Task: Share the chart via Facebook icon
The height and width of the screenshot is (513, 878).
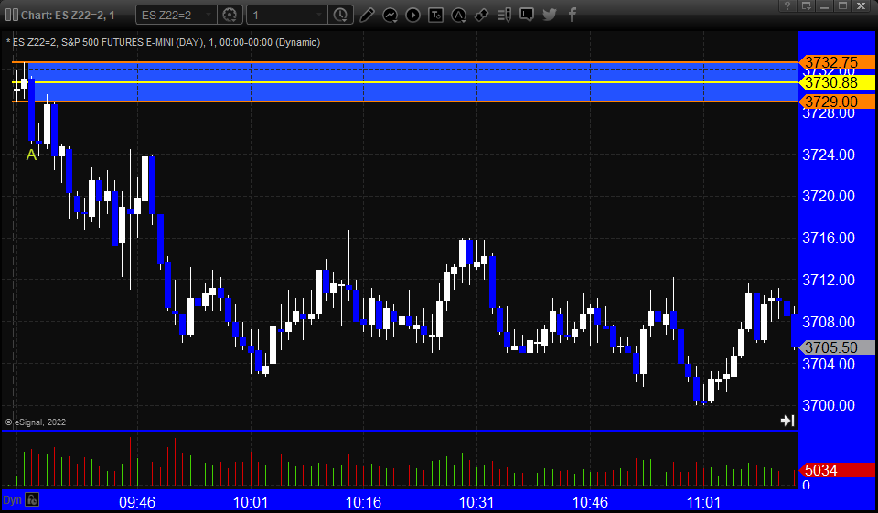Action: click(x=573, y=15)
